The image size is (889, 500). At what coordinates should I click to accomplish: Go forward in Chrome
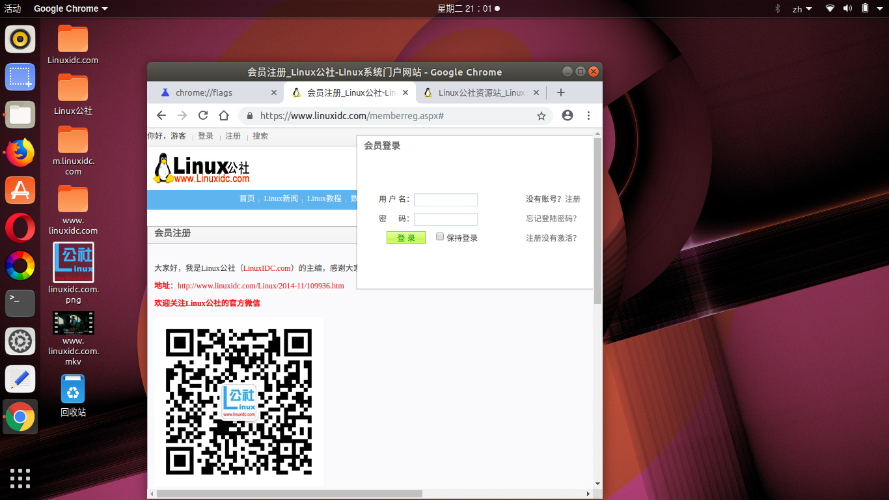[x=182, y=115]
